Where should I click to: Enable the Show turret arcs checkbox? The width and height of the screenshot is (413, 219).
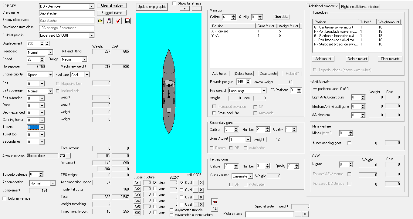click(174, 3)
